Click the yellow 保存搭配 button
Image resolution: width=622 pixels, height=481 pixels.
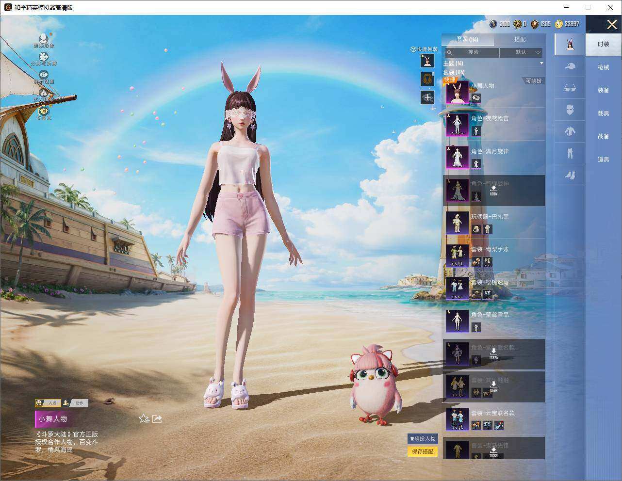pyautogui.click(x=423, y=451)
